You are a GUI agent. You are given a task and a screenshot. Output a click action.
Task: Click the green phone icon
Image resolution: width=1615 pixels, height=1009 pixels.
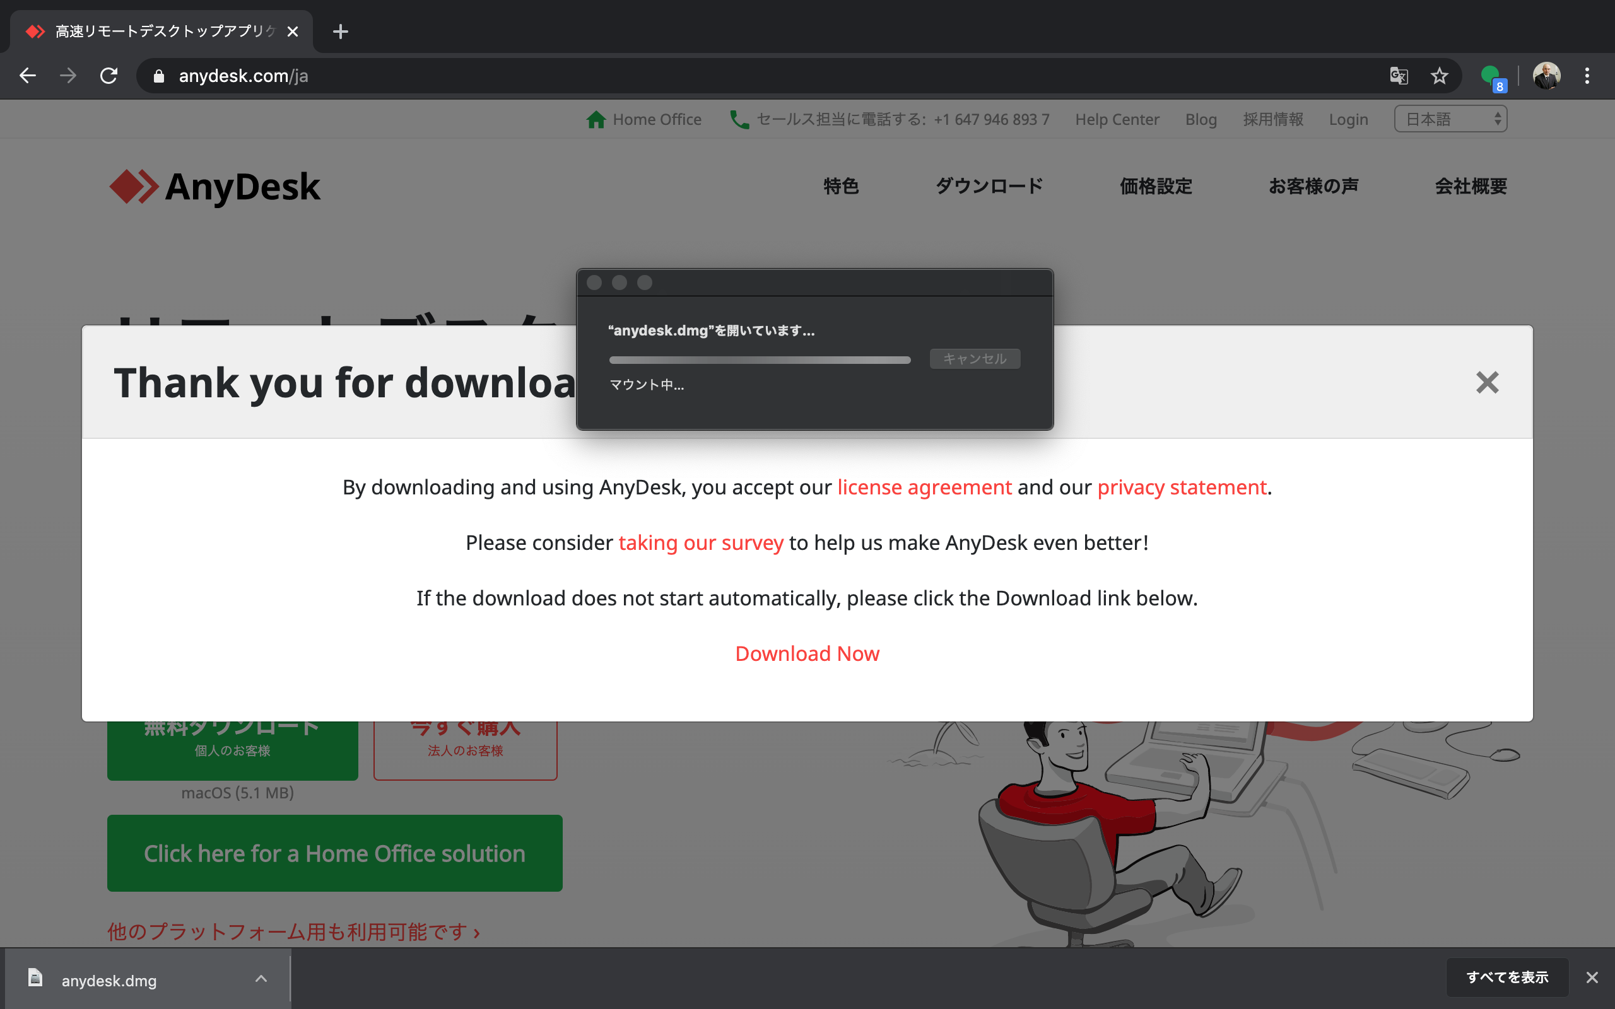click(739, 119)
